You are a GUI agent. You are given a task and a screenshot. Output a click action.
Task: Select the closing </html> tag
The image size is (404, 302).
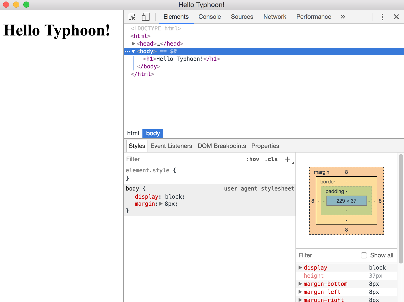(x=142, y=74)
